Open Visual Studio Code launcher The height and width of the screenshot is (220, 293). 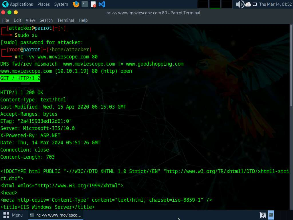tap(102, 4)
